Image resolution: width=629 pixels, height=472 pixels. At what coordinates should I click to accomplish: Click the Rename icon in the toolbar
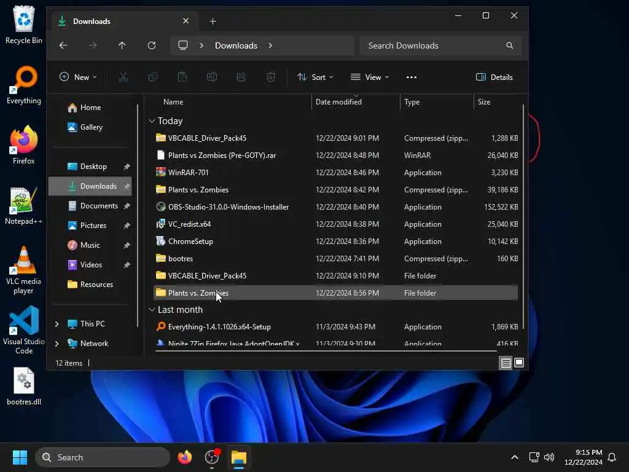tap(212, 77)
